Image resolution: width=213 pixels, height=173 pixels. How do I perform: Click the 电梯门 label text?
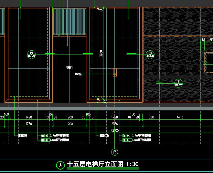[69, 67]
